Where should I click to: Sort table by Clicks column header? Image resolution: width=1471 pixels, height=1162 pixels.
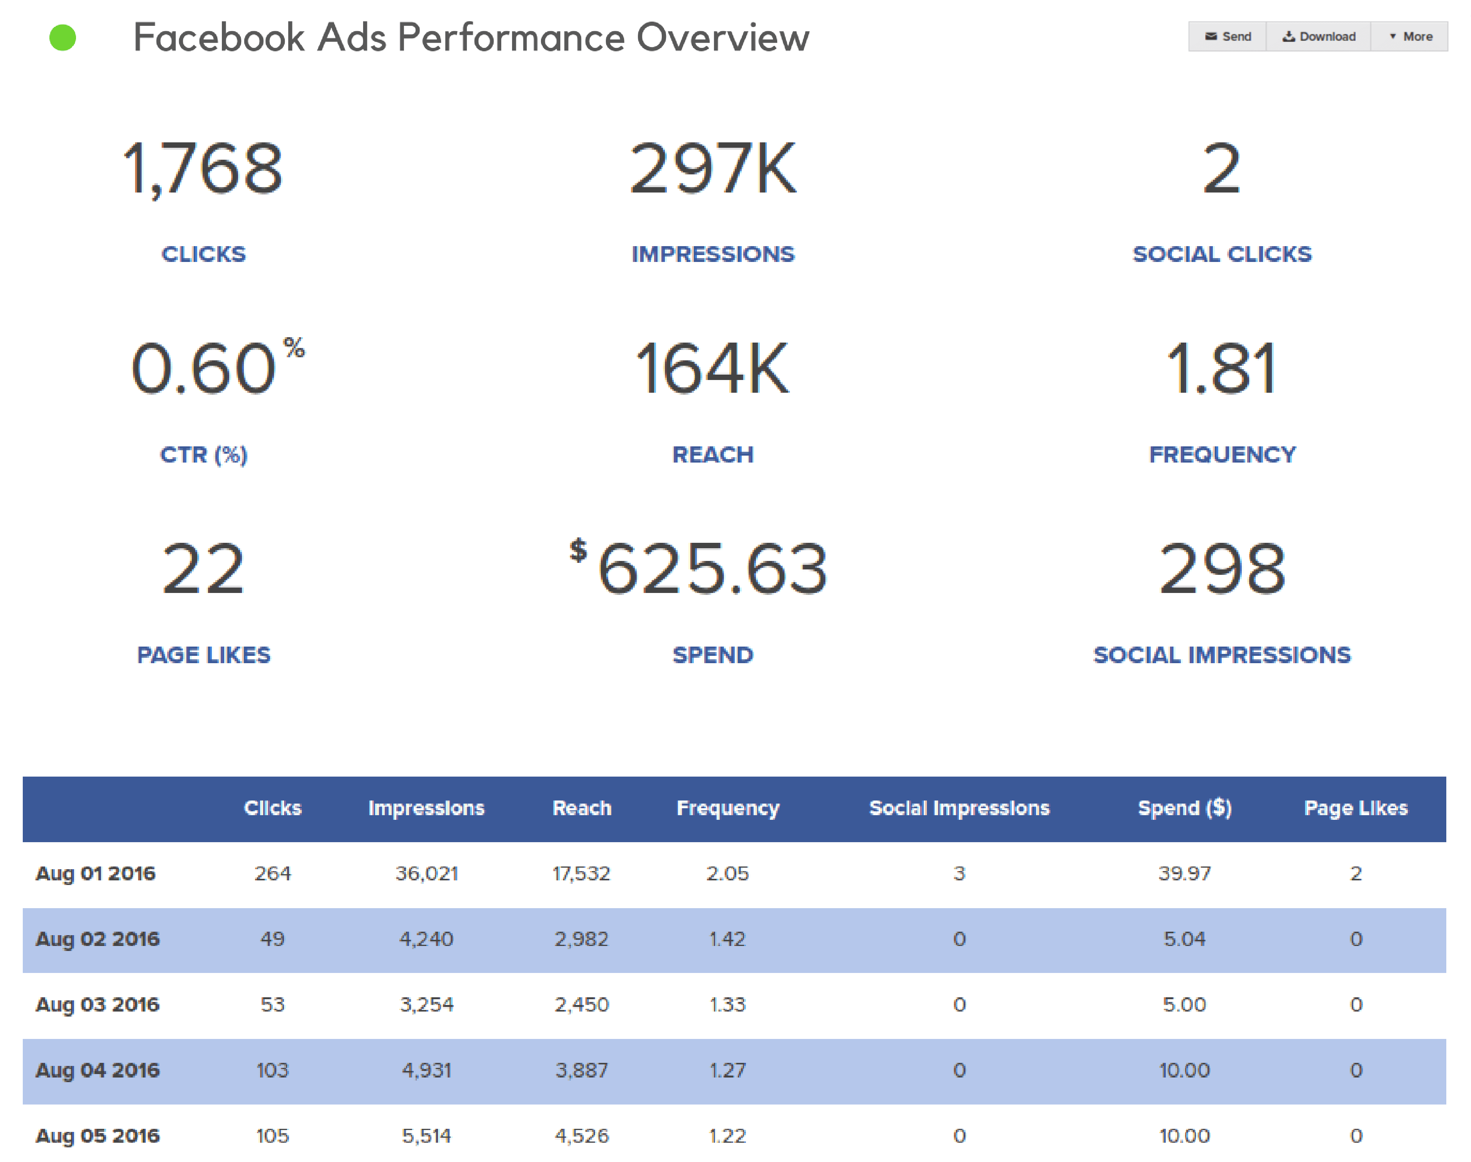[x=272, y=807]
